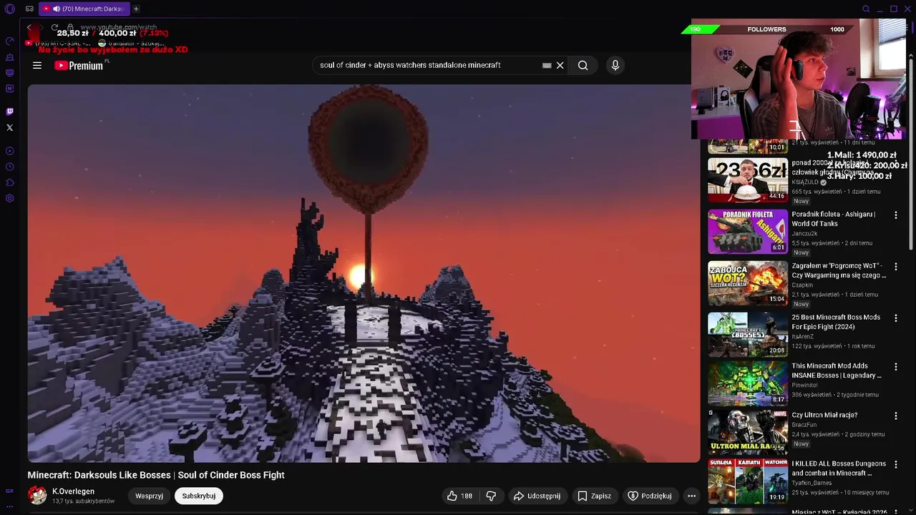Clear the search text with X icon
Image resolution: width=916 pixels, height=515 pixels.
[x=560, y=65]
